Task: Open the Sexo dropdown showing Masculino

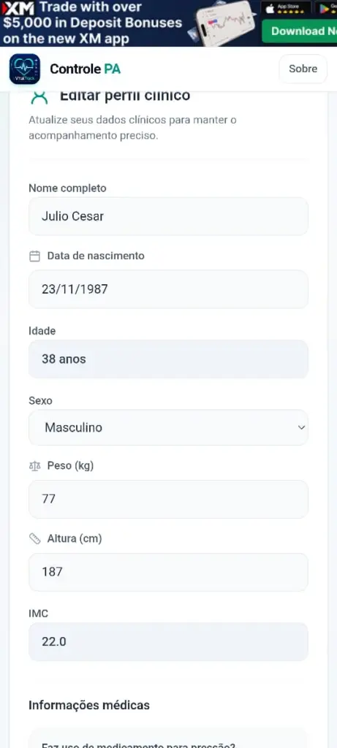Action: pos(168,427)
